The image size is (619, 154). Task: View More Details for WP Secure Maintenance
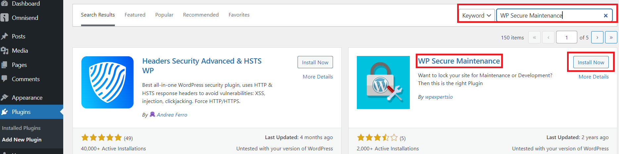pos(594,77)
